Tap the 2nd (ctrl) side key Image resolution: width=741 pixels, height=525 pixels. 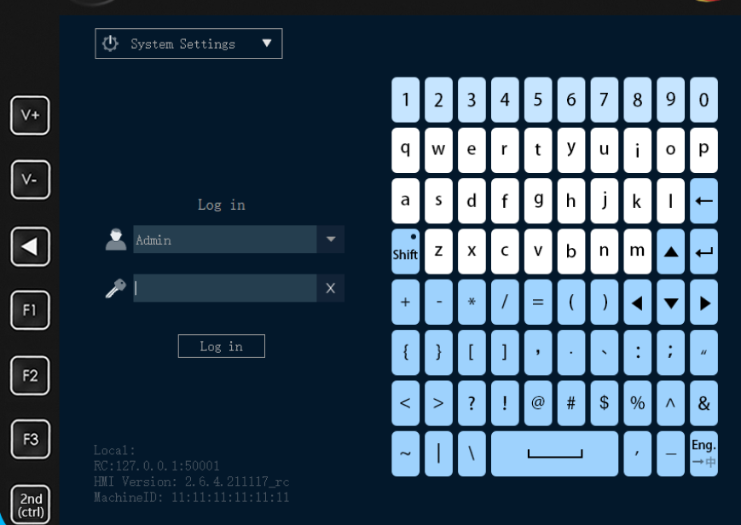pyautogui.click(x=30, y=505)
